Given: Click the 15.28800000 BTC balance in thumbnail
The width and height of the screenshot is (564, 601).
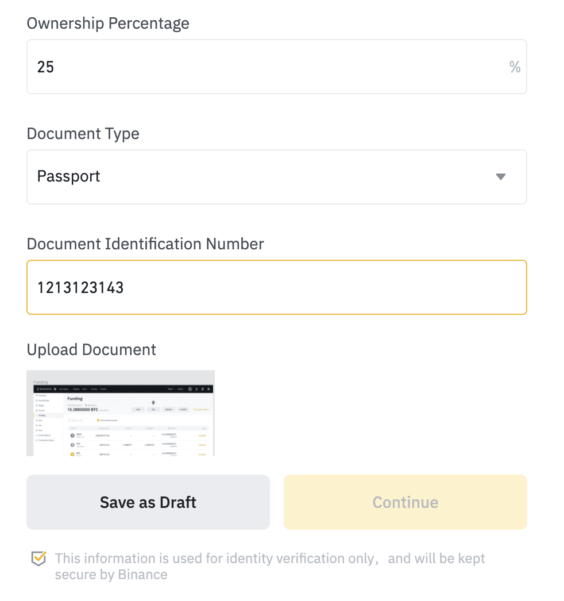Looking at the screenshot, I should 83,410.
